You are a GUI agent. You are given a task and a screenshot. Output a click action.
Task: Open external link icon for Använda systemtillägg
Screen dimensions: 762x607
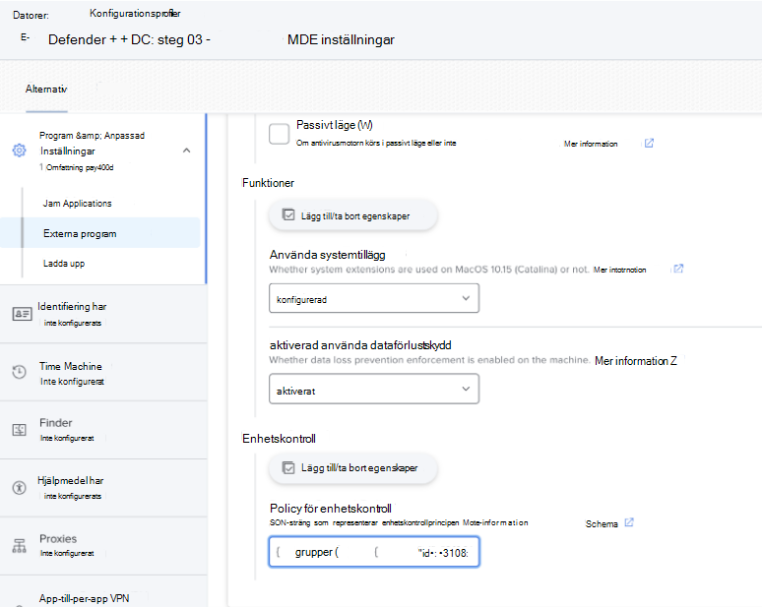pos(678,269)
